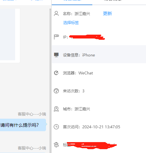This screenshot has height=153, width=146.
Task: Click the 浏览器 WeChat row
Action: click(99, 73)
